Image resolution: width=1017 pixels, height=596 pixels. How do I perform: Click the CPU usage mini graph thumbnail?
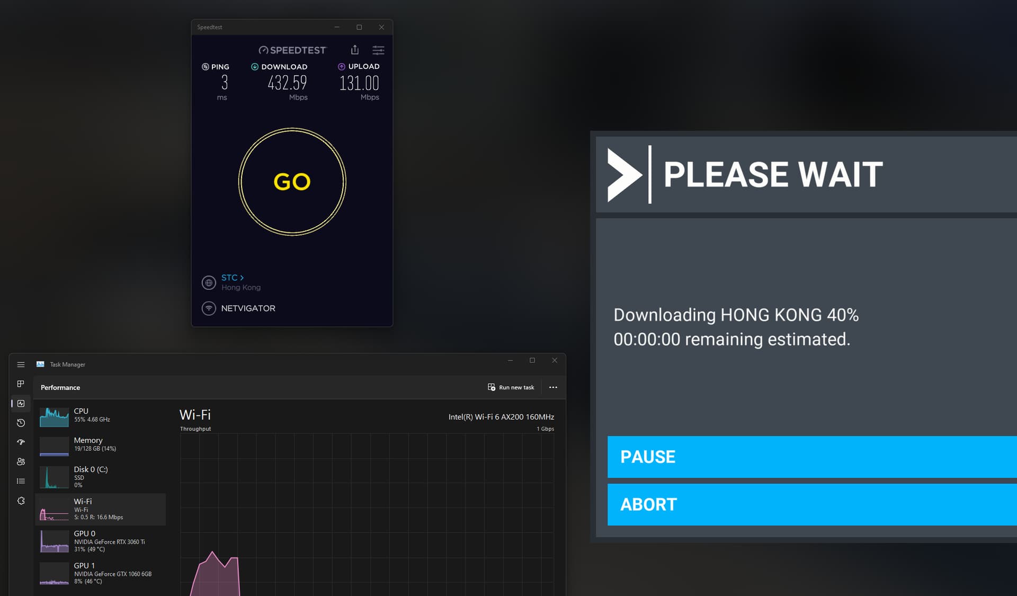pos(54,417)
